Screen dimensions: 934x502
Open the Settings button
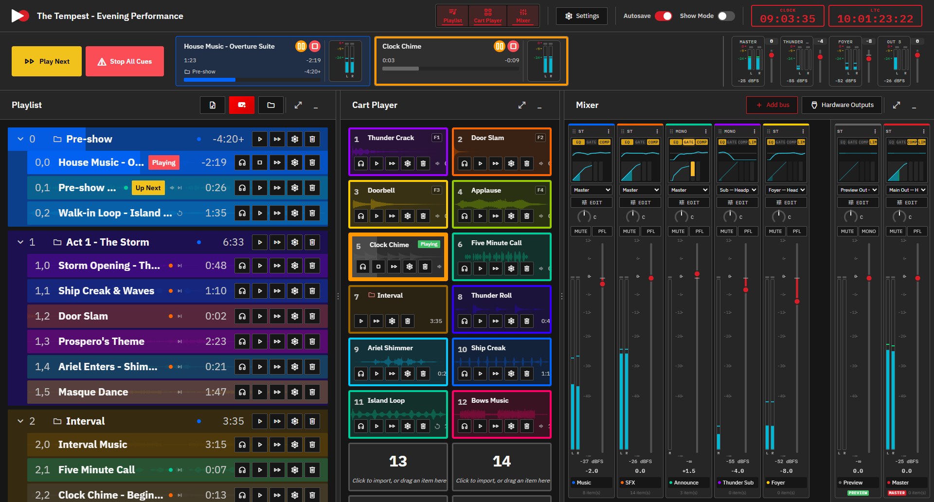click(x=582, y=16)
